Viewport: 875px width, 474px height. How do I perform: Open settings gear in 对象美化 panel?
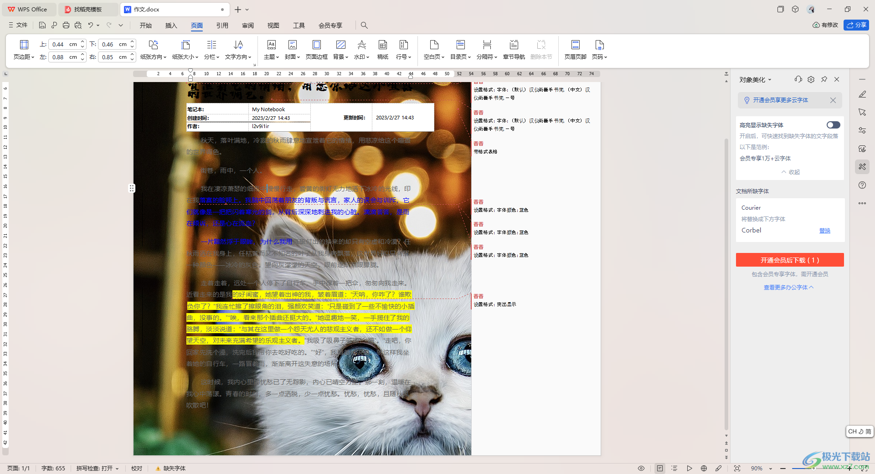click(x=811, y=79)
